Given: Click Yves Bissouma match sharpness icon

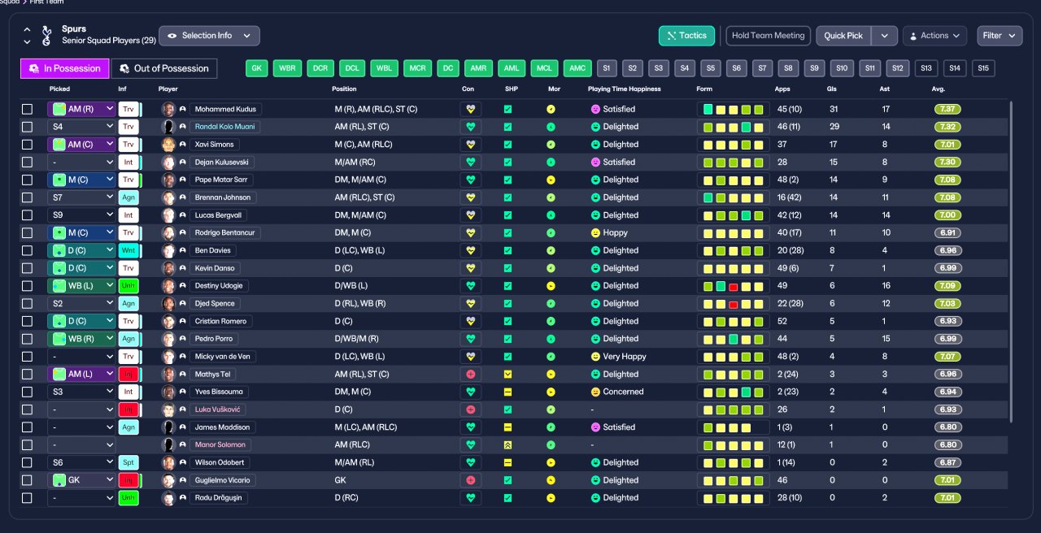Looking at the screenshot, I should (x=507, y=392).
